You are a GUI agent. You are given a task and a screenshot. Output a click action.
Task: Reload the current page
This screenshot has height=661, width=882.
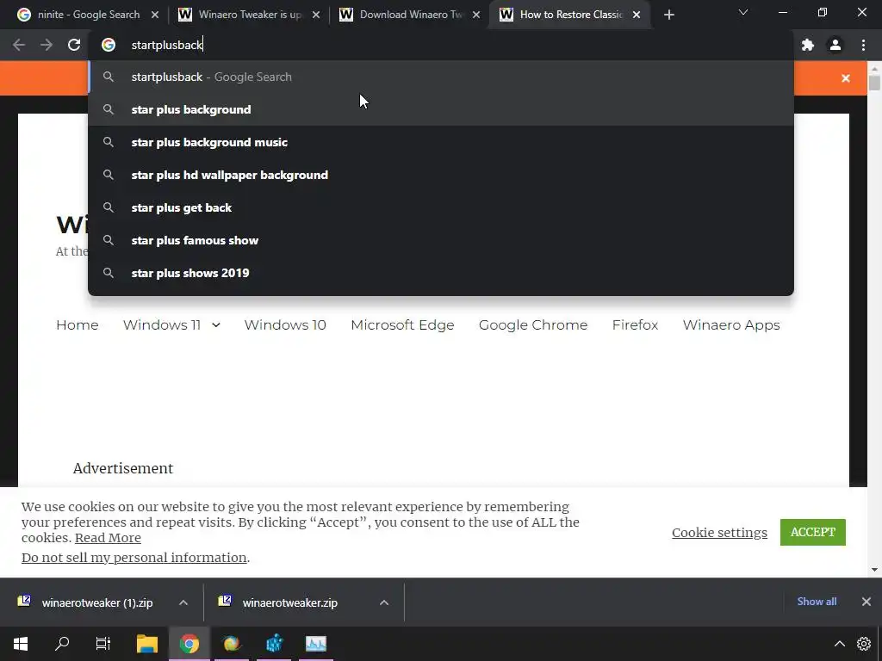[74, 45]
